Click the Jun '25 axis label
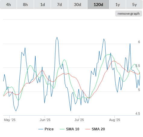 click(45, 120)
